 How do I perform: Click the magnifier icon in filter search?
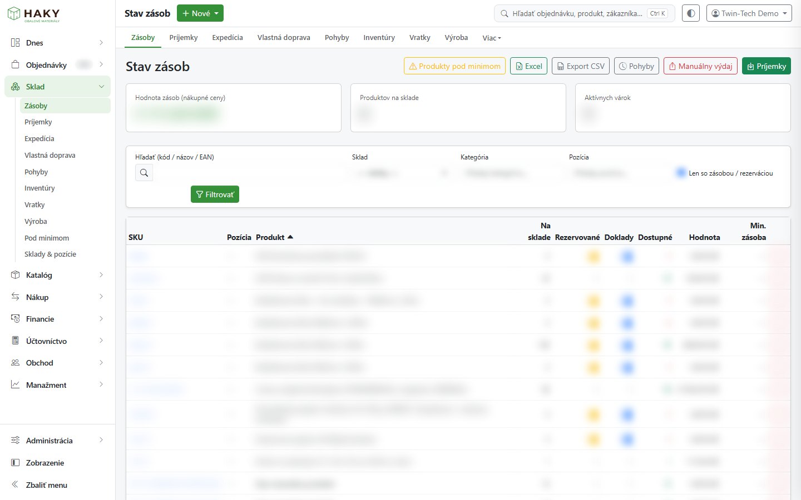(x=144, y=173)
